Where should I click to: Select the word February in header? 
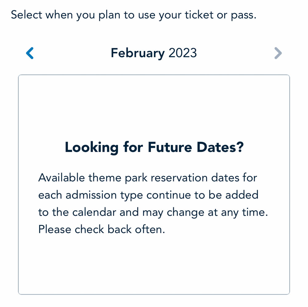click(x=138, y=53)
